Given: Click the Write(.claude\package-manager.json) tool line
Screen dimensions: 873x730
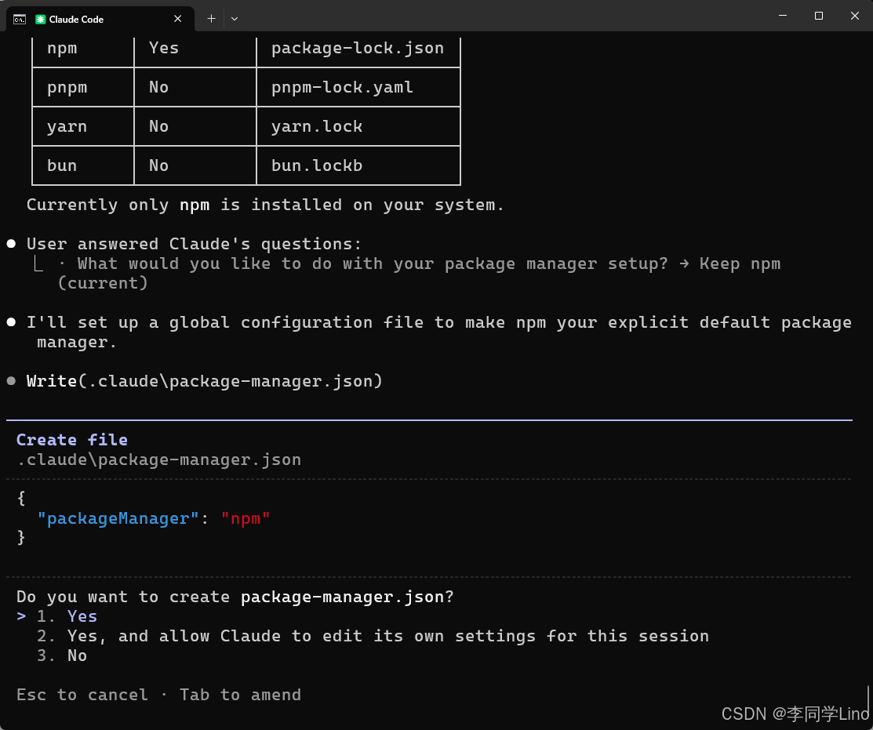Looking at the screenshot, I should click(x=204, y=381).
